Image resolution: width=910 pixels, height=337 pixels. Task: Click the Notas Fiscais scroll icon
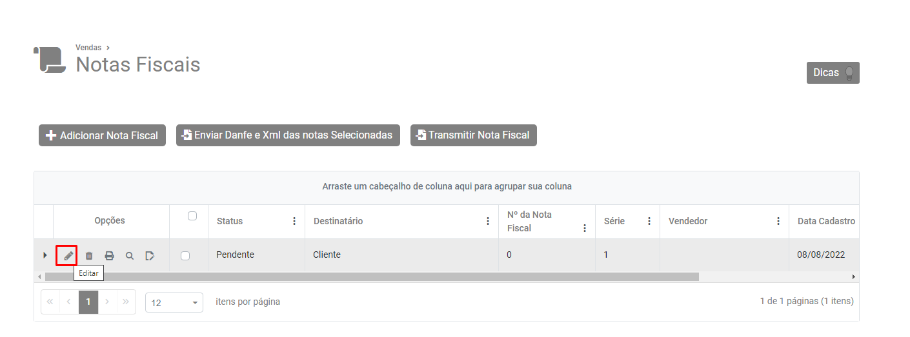coord(50,60)
